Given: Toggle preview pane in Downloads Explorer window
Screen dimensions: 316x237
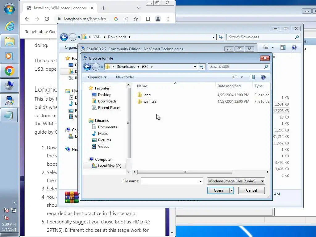Looking at the screenshot, I should coord(283,48).
